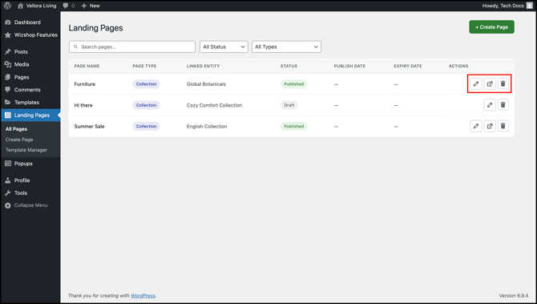This screenshot has width=537, height=304.
Task: Click the Version 6.9.4 footer text
Action: tap(514, 295)
